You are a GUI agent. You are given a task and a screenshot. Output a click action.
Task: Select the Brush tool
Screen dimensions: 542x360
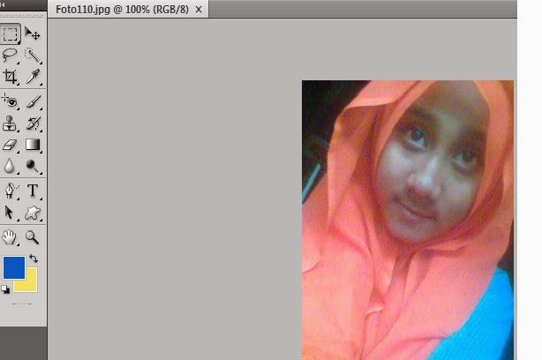click(x=33, y=101)
